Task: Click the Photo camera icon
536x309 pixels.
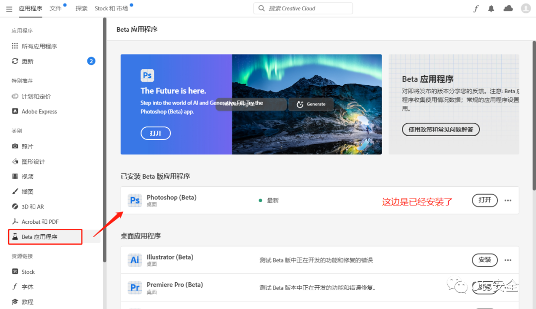Action: (x=15, y=146)
